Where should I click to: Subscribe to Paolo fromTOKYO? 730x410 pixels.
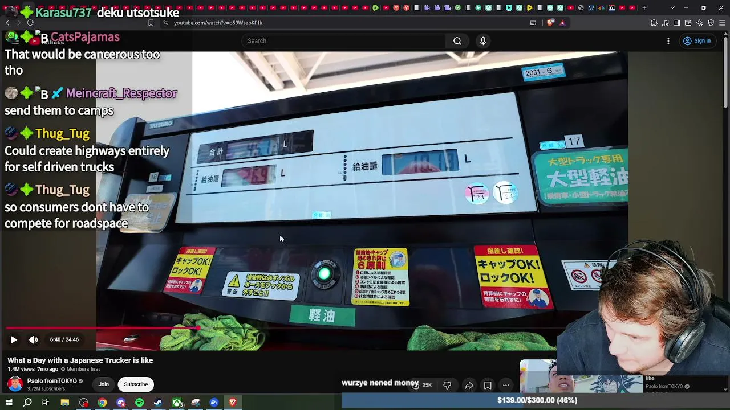pos(136,384)
